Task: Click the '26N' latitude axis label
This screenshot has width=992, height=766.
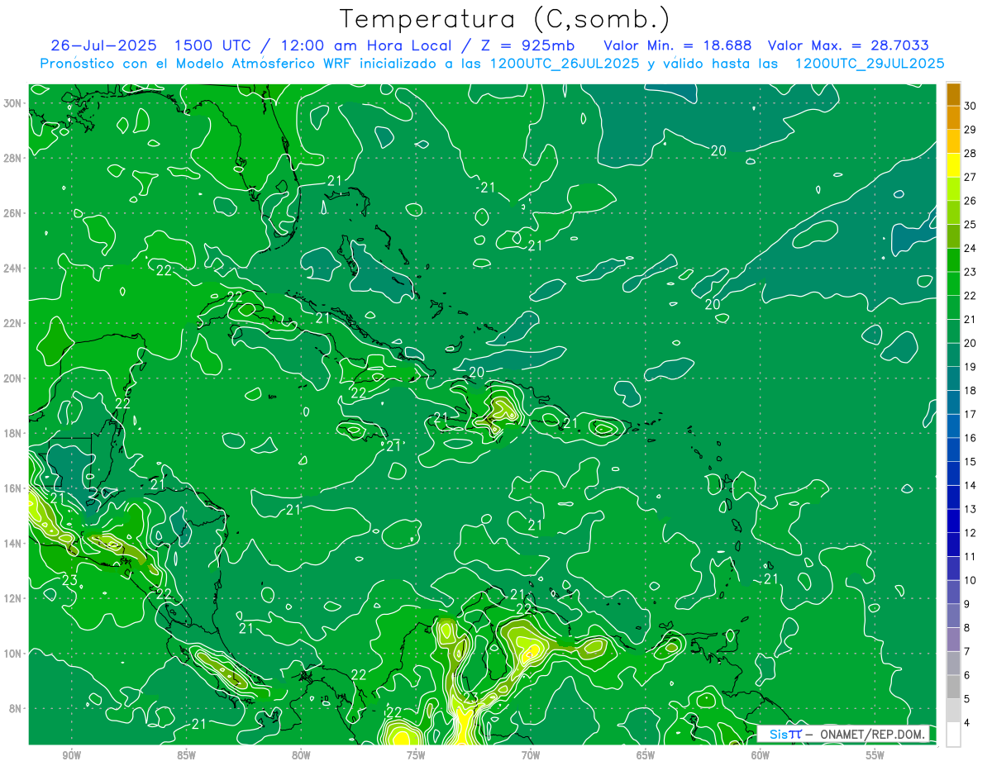Action: click(13, 213)
